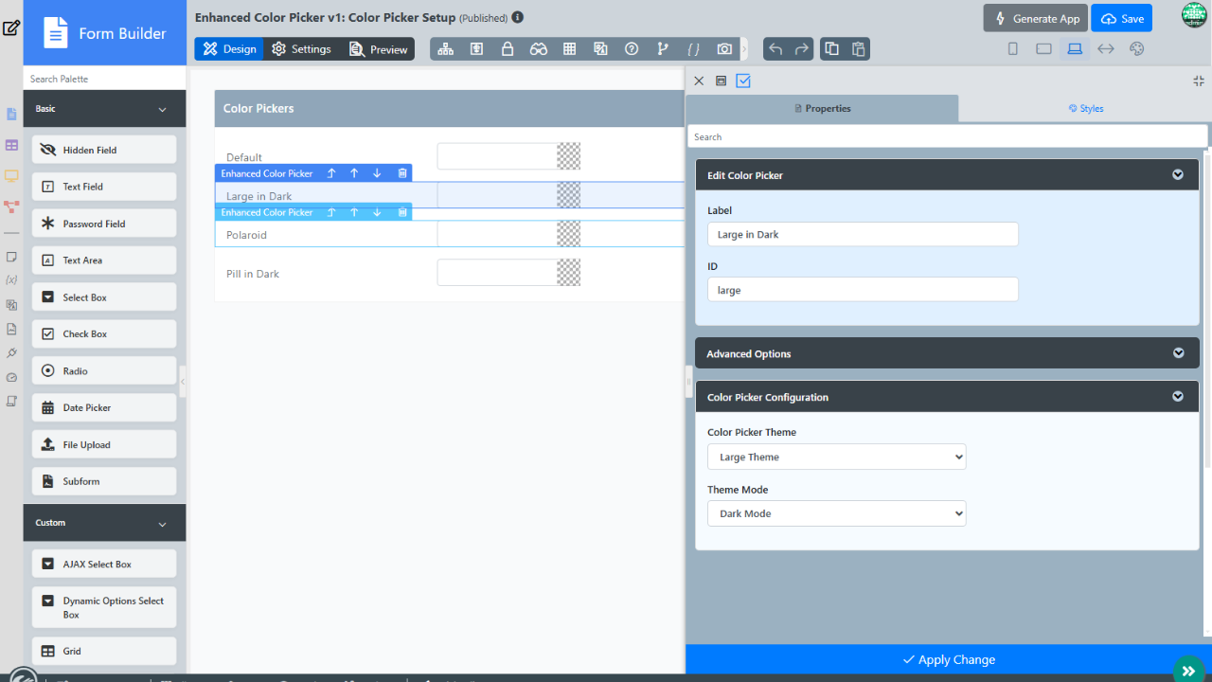Click the Pill in Dark color swatch

click(568, 273)
